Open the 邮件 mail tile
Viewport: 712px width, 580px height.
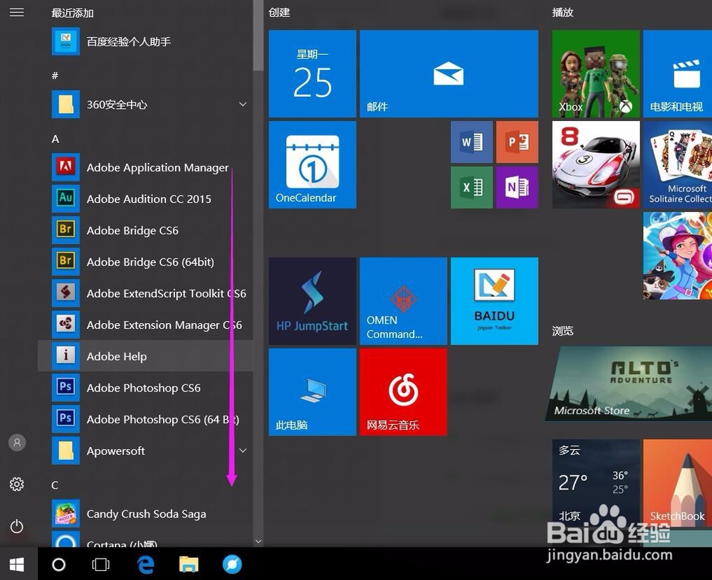tap(449, 74)
